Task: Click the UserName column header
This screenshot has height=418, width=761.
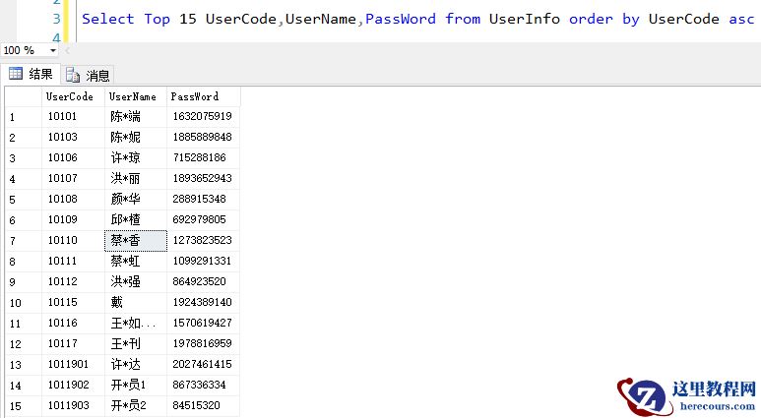Action: (133, 96)
